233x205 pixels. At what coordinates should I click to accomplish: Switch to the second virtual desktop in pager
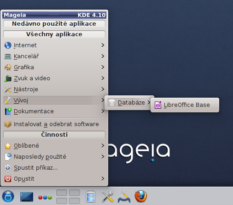(x=75, y=193)
